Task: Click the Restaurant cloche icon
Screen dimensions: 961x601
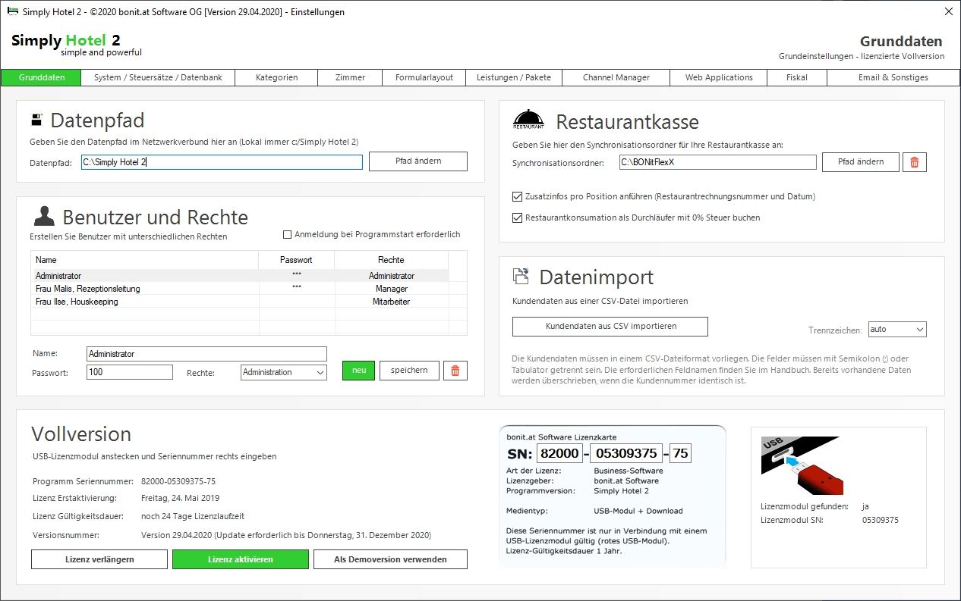Action: pos(529,121)
